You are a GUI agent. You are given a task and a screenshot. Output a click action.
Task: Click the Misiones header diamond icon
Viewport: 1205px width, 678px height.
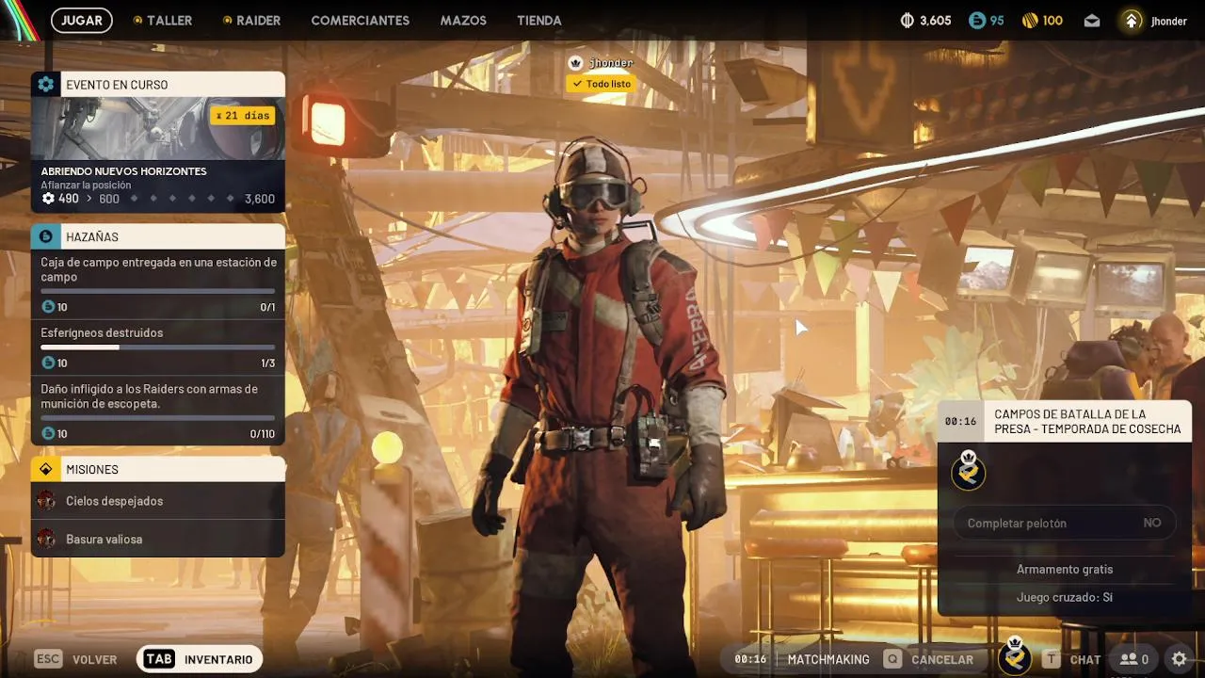(45, 469)
